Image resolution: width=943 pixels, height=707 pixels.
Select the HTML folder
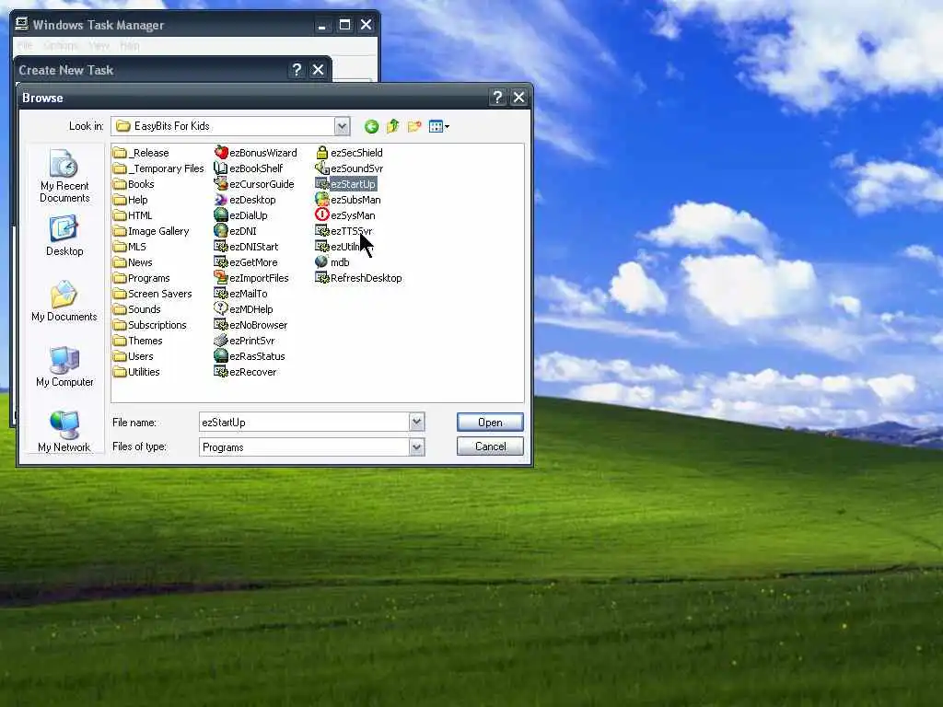point(133,215)
